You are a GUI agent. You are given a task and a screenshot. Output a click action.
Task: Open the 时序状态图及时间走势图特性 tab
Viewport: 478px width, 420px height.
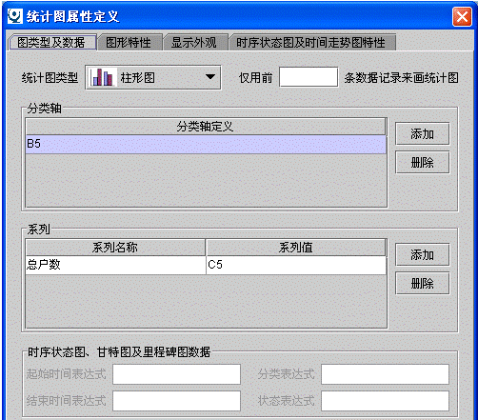(311, 42)
